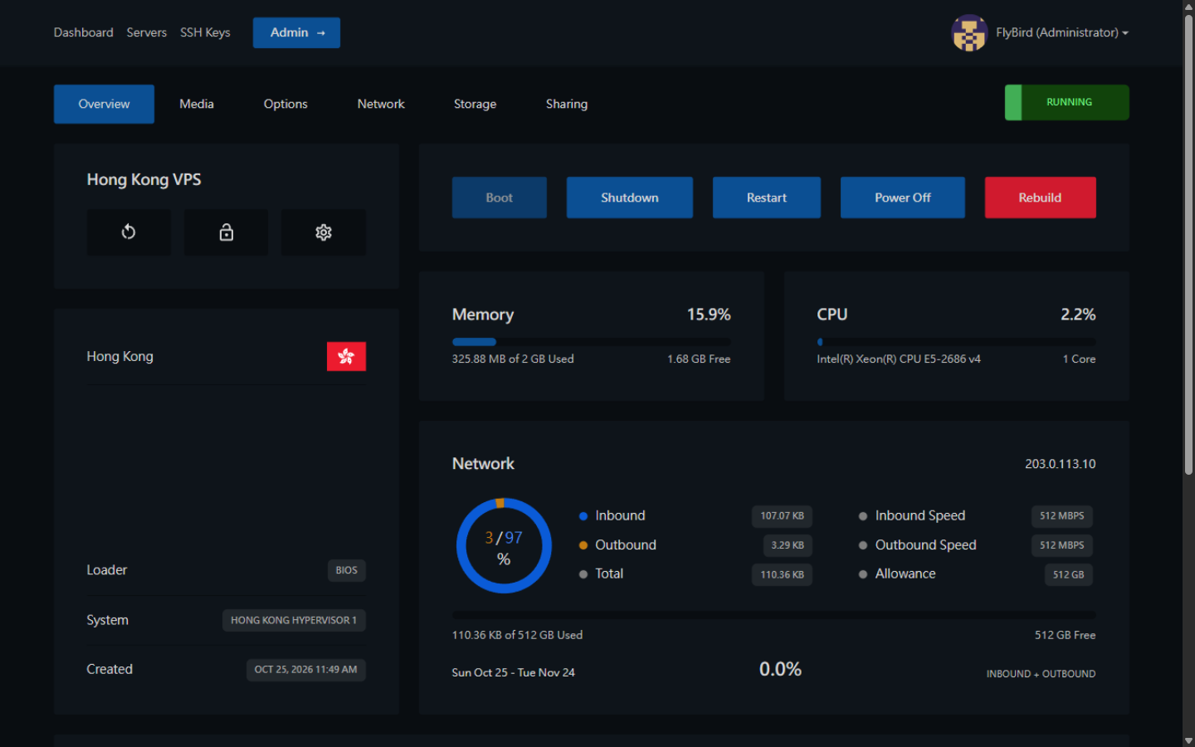1195x747 pixels.
Task: Open the gear settings icon button
Action: click(x=324, y=232)
